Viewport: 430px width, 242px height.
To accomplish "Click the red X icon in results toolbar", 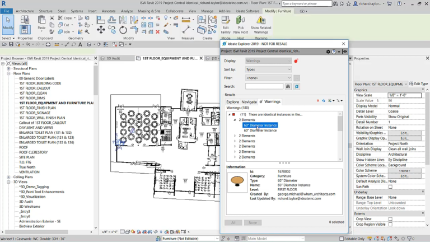I will pyautogui.click(x=318, y=101).
